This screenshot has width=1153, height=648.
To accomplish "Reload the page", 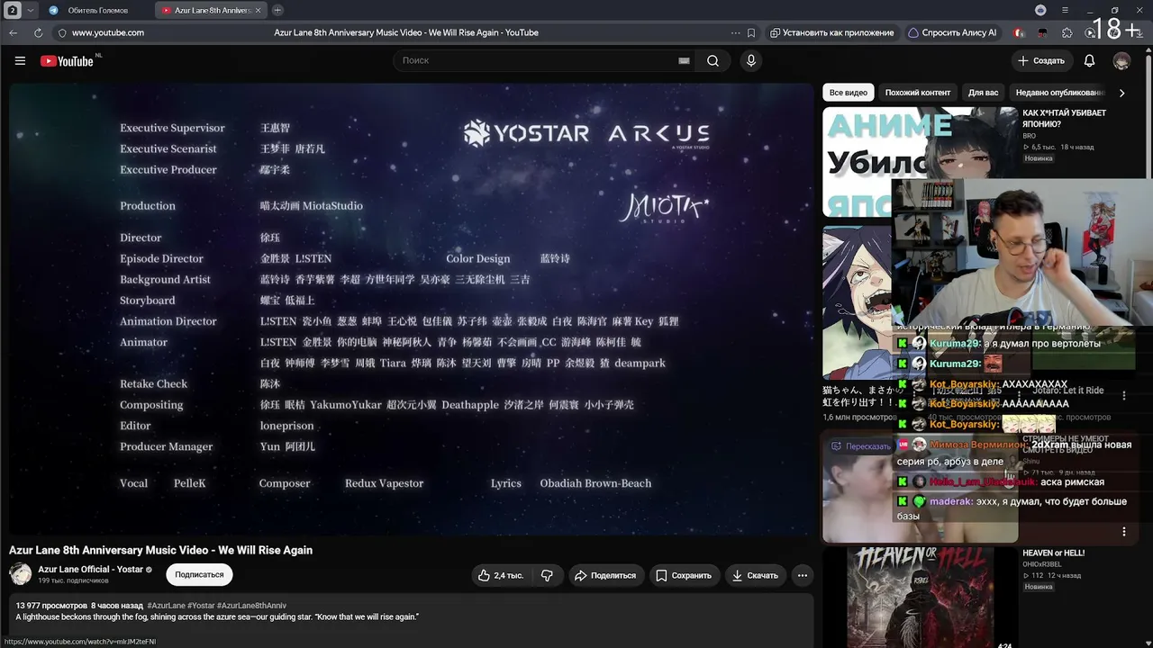I will click(x=38, y=32).
